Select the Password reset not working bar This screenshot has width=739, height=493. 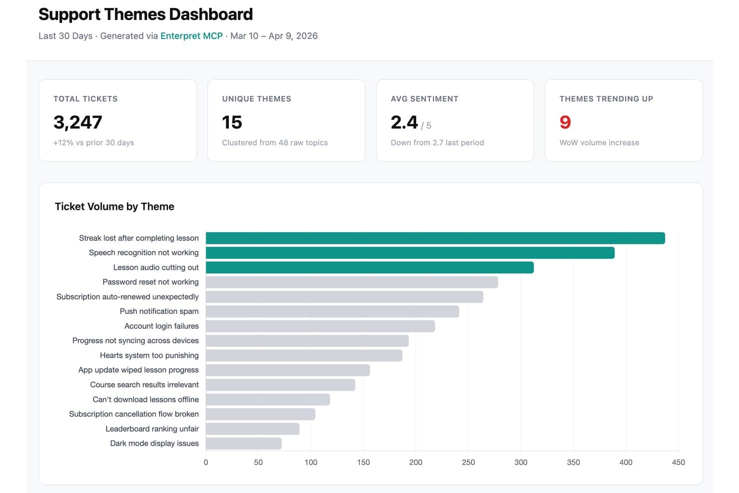352,282
